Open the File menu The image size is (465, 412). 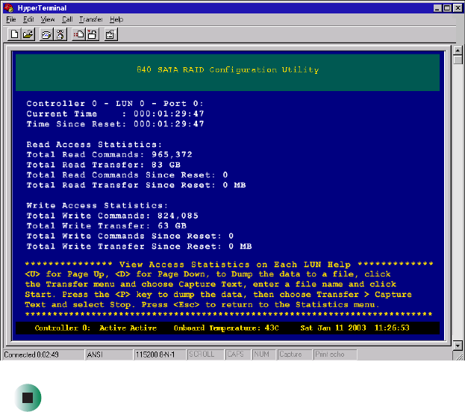point(11,19)
